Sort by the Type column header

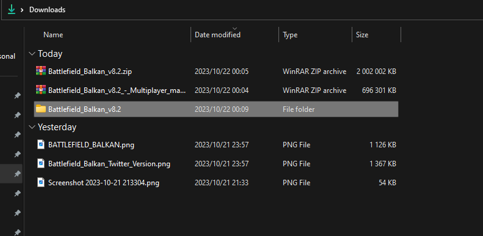point(290,35)
